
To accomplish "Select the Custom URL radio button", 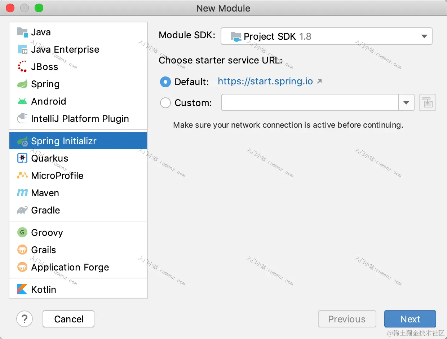I will [165, 103].
